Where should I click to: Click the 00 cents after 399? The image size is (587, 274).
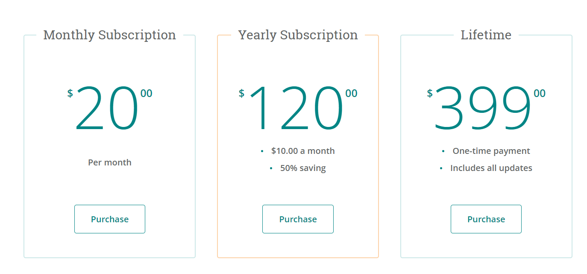tap(540, 93)
